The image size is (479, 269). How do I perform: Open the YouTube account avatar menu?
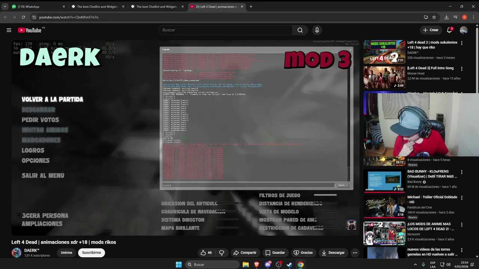[464, 30]
